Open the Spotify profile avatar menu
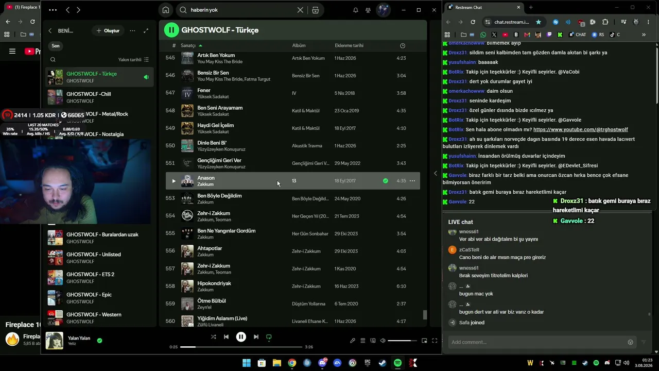 383,10
